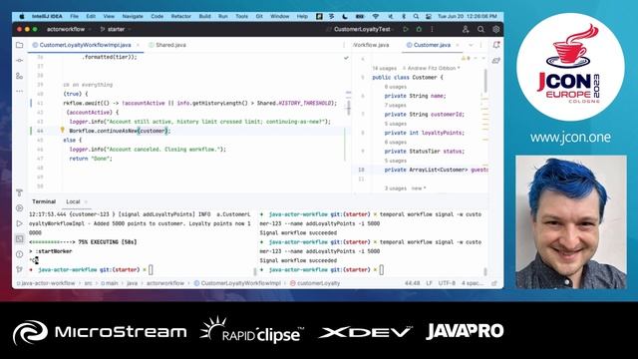Open the Navigate menu
The height and width of the screenshot is (359, 638).
pos(133,16)
